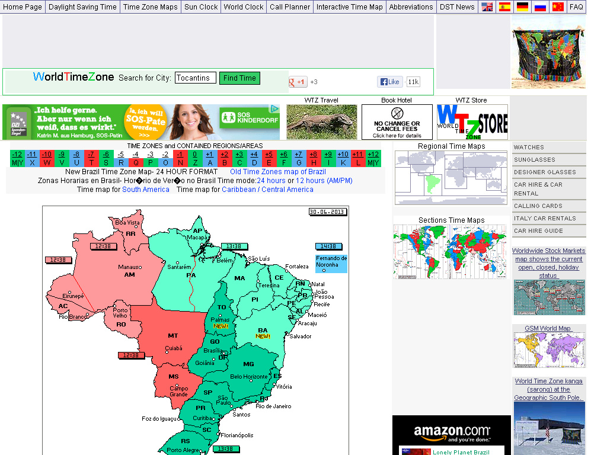Screen dimensions: 607x455
Task: Click the GSM World Map thumbnail
Action: [550, 350]
